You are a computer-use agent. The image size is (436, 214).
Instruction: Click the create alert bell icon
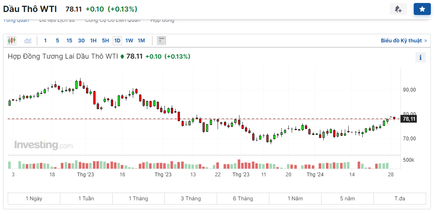[x=398, y=9]
